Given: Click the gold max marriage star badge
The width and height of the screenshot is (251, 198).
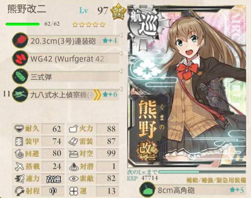Looking at the screenshot, I should tap(118, 12).
